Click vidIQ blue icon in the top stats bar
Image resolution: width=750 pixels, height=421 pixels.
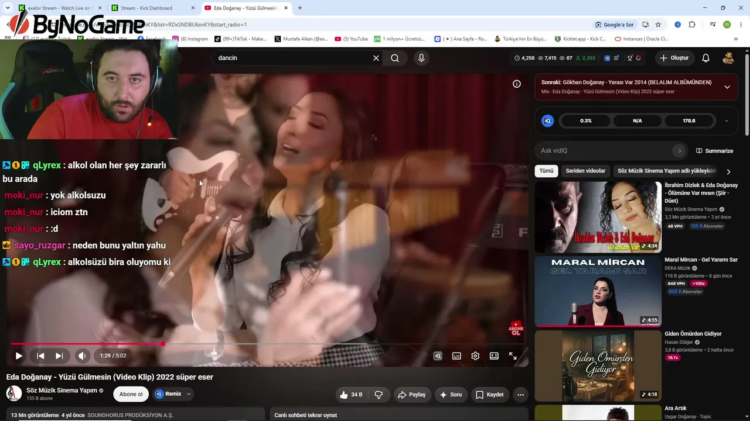coord(607,58)
